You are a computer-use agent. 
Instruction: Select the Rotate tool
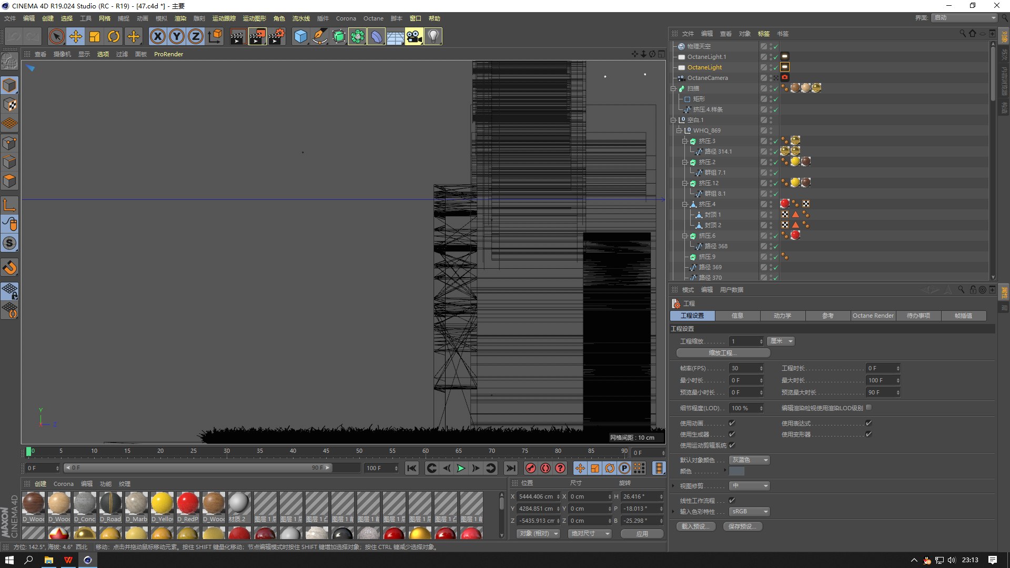(114, 36)
